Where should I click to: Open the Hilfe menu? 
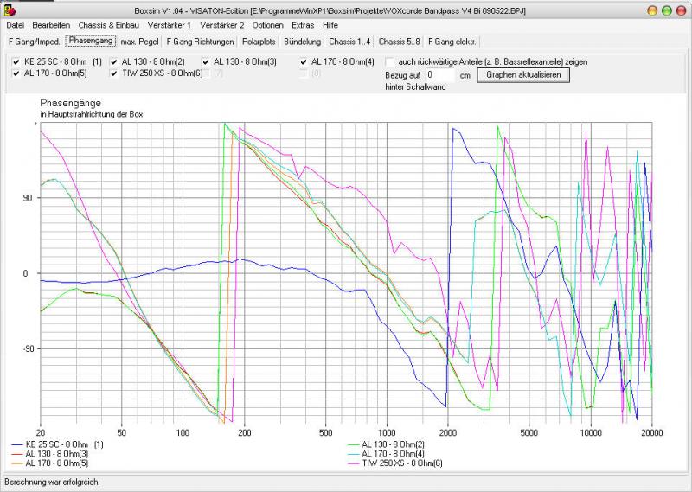[x=330, y=26]
